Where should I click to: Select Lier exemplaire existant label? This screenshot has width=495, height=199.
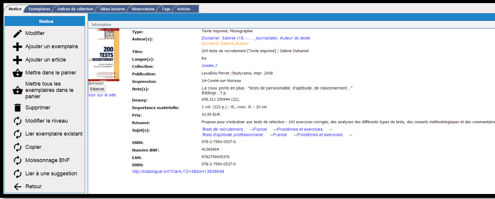(54, 134)
